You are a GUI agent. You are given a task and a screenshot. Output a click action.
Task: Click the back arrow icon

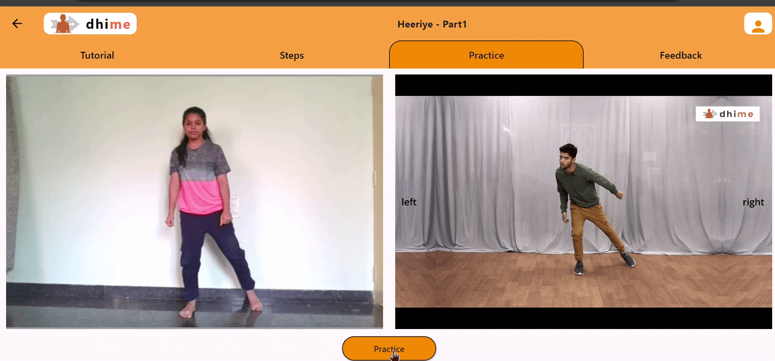coord(17,24)
